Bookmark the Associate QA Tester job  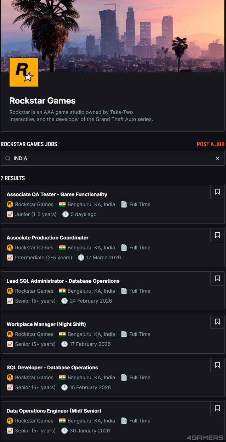217,192
